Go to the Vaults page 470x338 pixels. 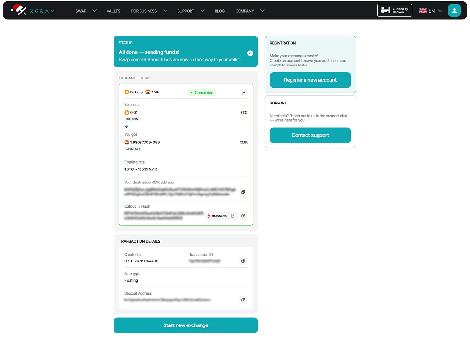coord(114,11)
